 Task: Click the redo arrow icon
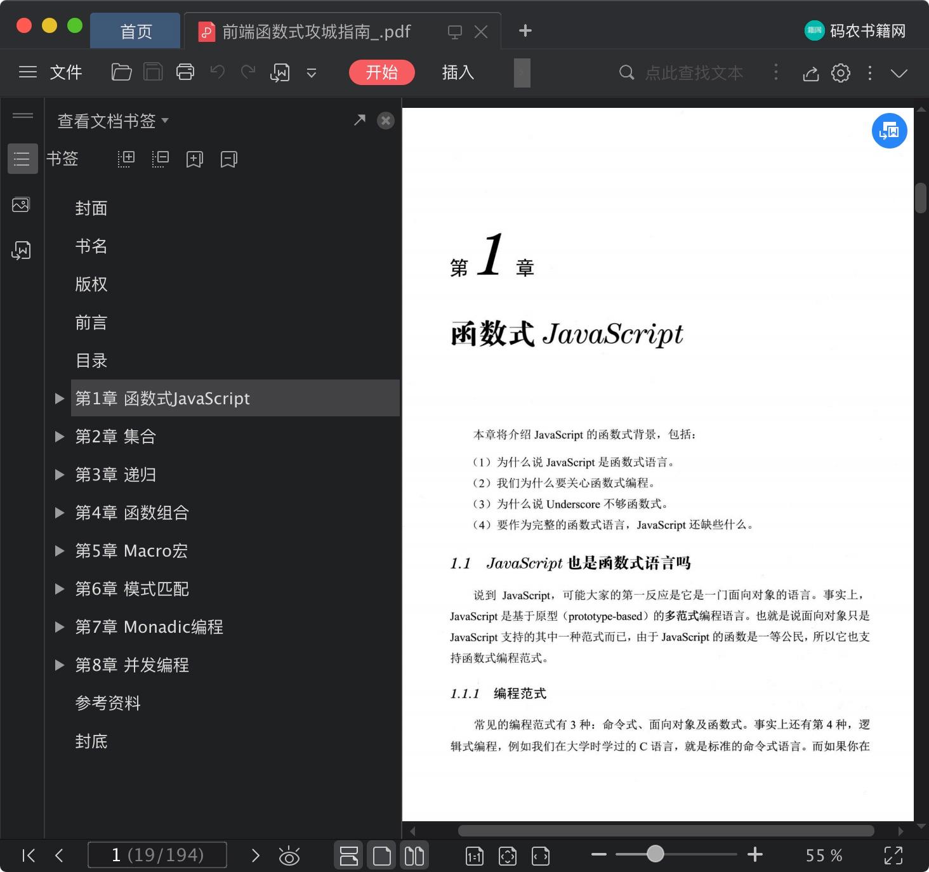coord(248,72)
